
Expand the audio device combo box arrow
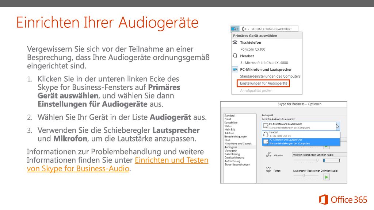[337, 126]
